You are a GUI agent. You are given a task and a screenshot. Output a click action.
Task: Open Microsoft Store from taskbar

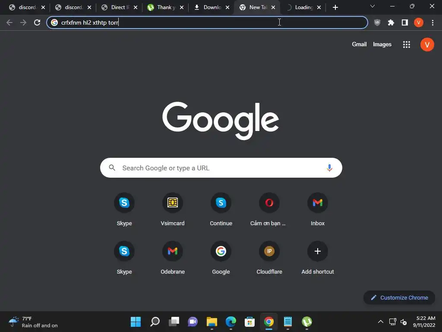(x=250, y=322)
